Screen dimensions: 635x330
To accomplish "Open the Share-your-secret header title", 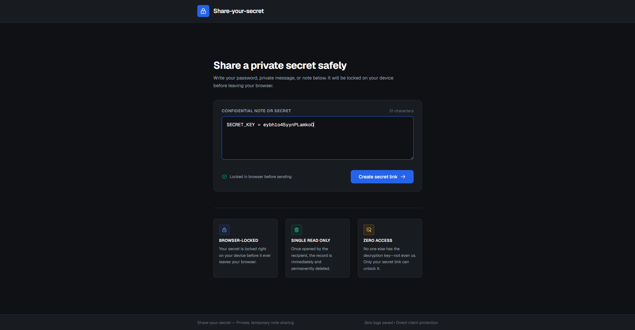I will click(x=238, y=11).
